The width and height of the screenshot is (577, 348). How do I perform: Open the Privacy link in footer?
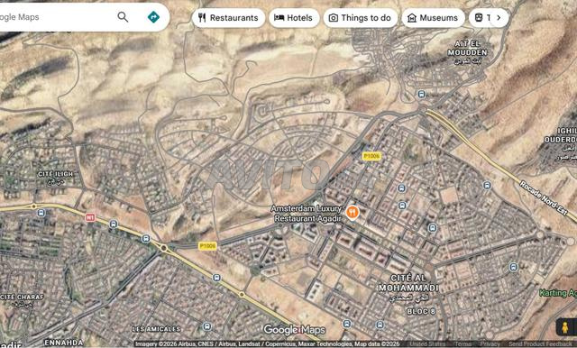pos(490,344)
